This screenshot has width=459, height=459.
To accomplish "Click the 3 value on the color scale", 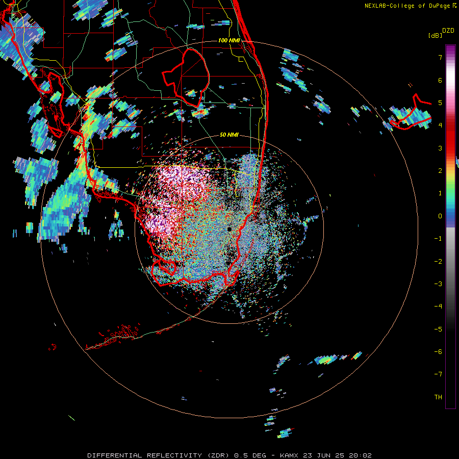I will pyautogui.click(x=440, y=148).
